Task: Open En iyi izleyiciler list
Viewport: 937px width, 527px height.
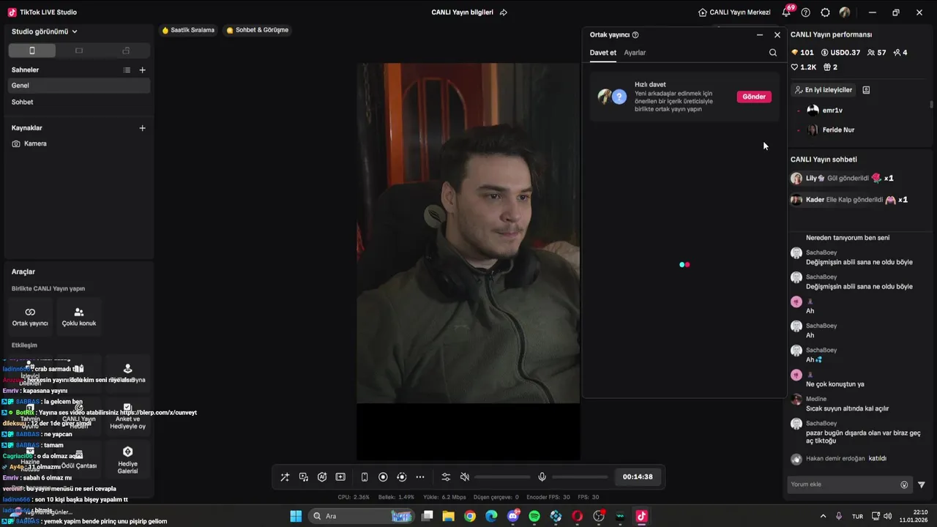Action: (x=823, y=90)
